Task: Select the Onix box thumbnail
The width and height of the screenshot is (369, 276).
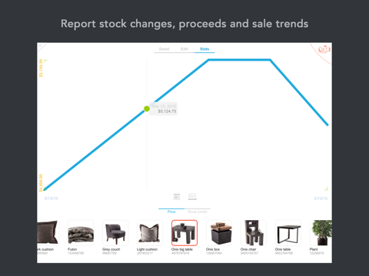Action: [x=219, y=233]
